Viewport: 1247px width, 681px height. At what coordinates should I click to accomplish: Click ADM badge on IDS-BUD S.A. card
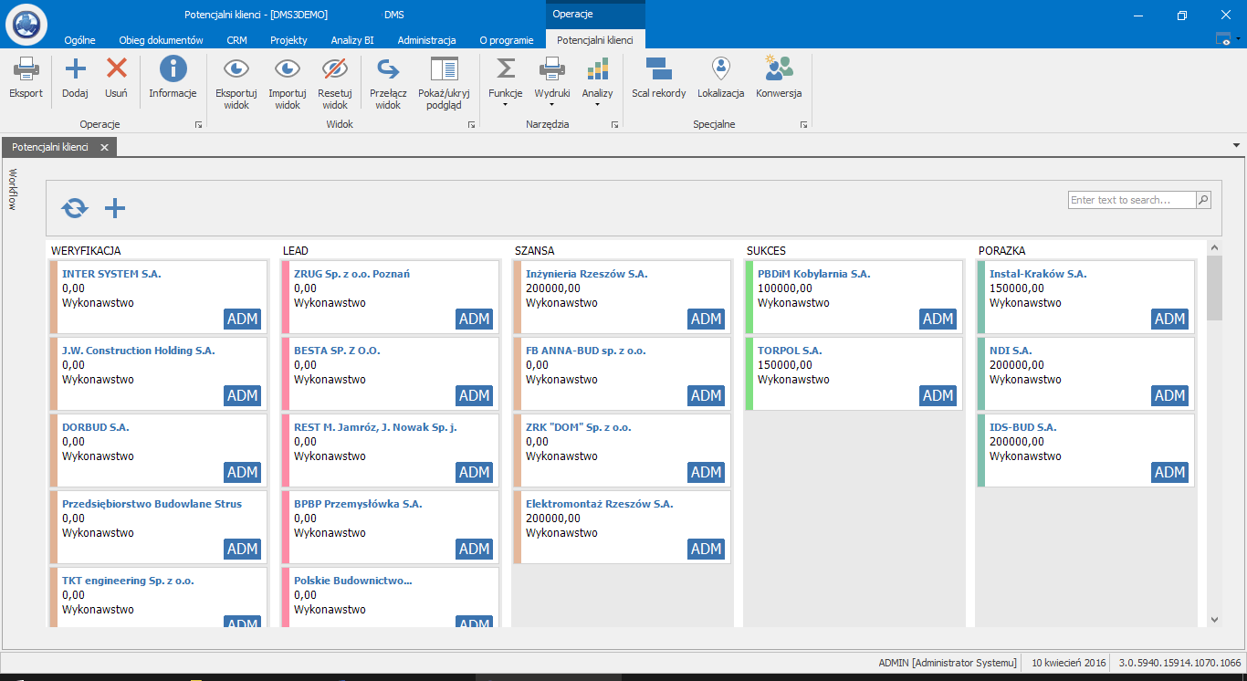pos(1169,472)
